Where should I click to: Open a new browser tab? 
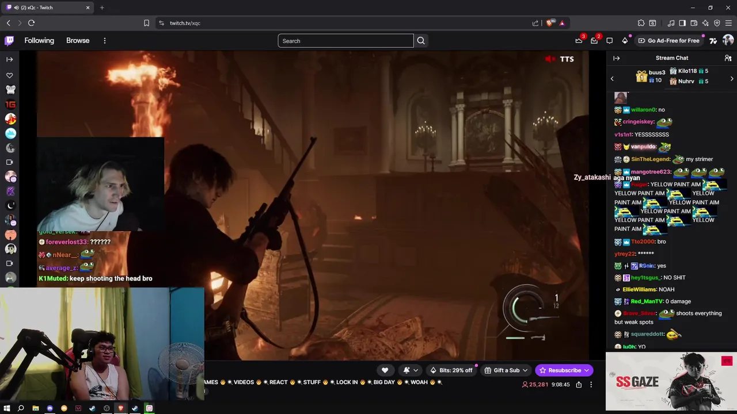coord(102,7)
